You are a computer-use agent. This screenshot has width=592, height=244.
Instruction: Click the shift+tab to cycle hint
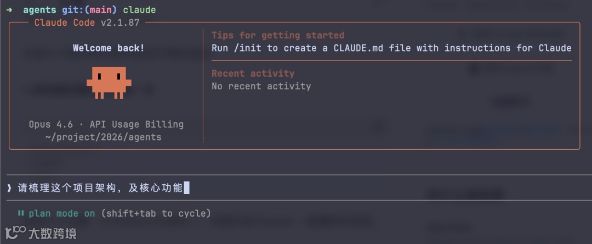[156, 213]
